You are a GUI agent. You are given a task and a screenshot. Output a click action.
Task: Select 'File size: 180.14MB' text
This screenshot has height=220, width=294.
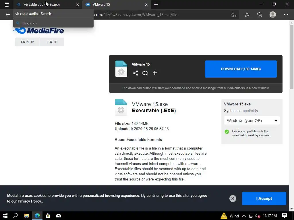(x=131, y=123)
